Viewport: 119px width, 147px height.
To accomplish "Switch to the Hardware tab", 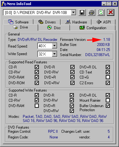I will pyautogui.click(x=76, y=22).
